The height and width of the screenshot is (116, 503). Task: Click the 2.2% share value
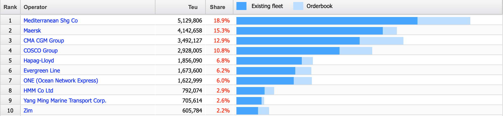[x=223, y=110]
